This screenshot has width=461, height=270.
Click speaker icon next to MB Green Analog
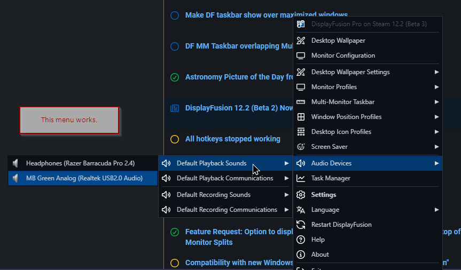[15, 178]
